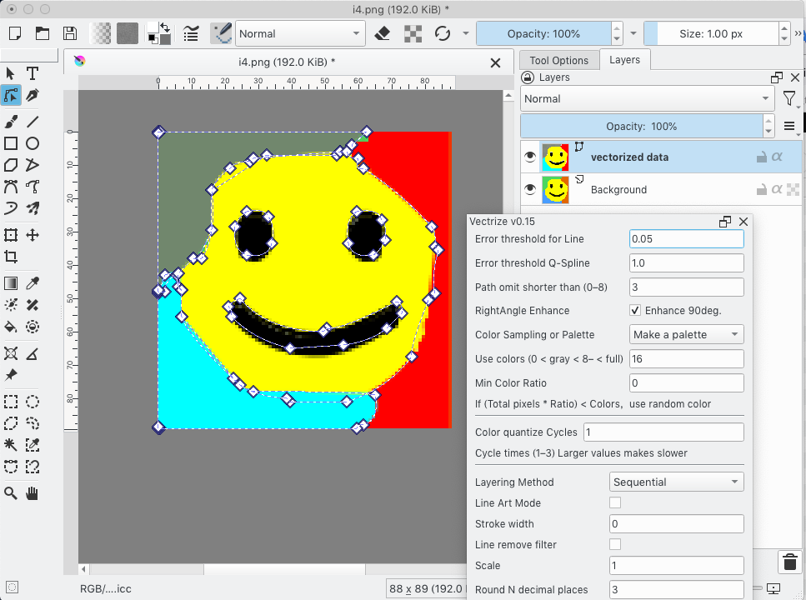The image size is (806, 600).
Task: Uncheck the Enhance 90deg checkbox
Action: coord(635,311)
